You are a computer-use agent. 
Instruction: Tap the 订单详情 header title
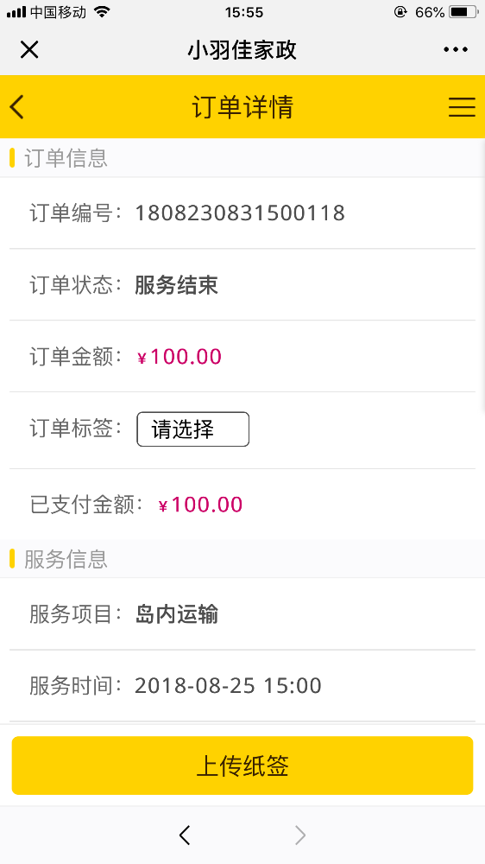coord(243,107)
